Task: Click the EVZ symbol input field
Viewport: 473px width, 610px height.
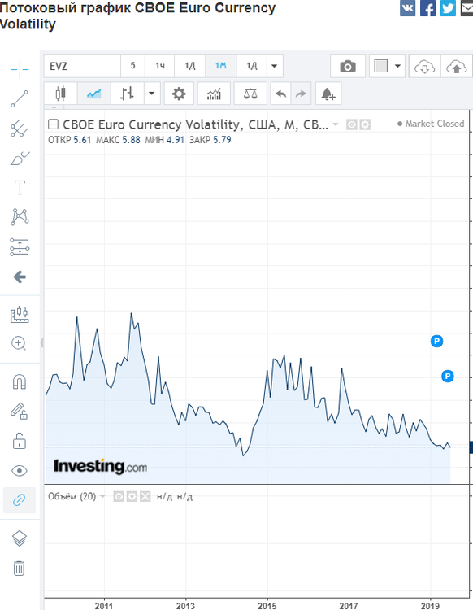Action: (x=82, y=66)
